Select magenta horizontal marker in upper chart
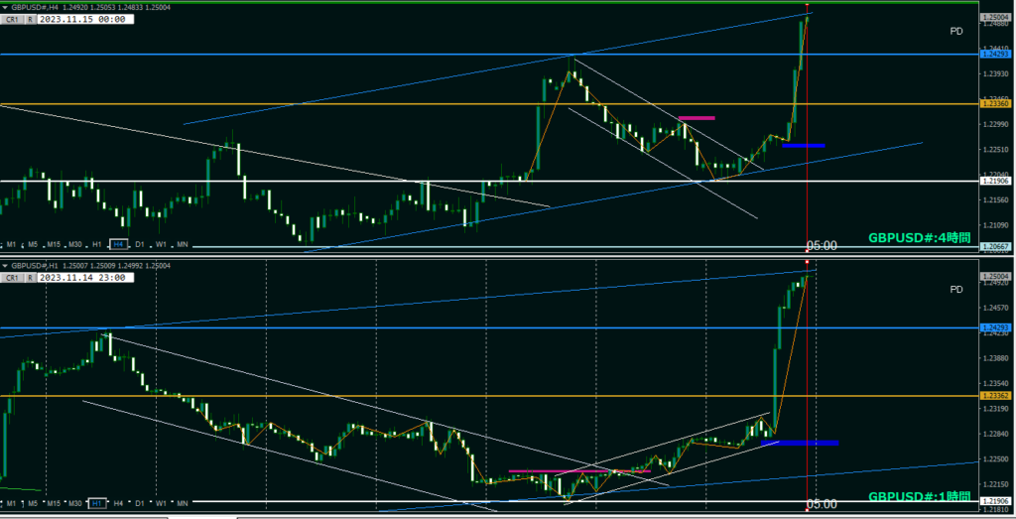Viewport: 1016px width, 519px height. 697,118
